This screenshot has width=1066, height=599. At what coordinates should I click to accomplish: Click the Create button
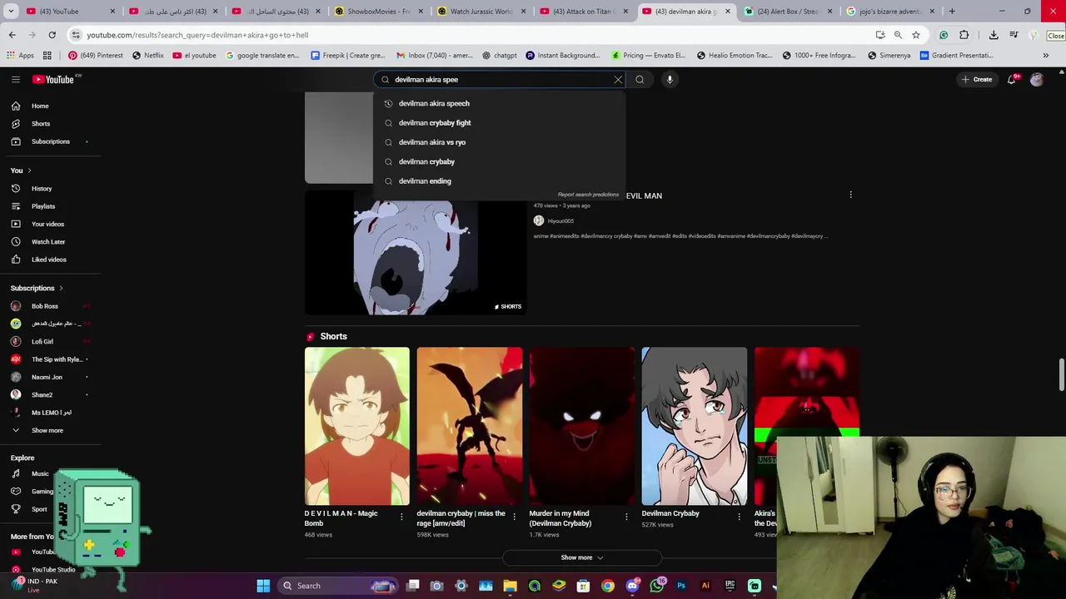[977, 79]
